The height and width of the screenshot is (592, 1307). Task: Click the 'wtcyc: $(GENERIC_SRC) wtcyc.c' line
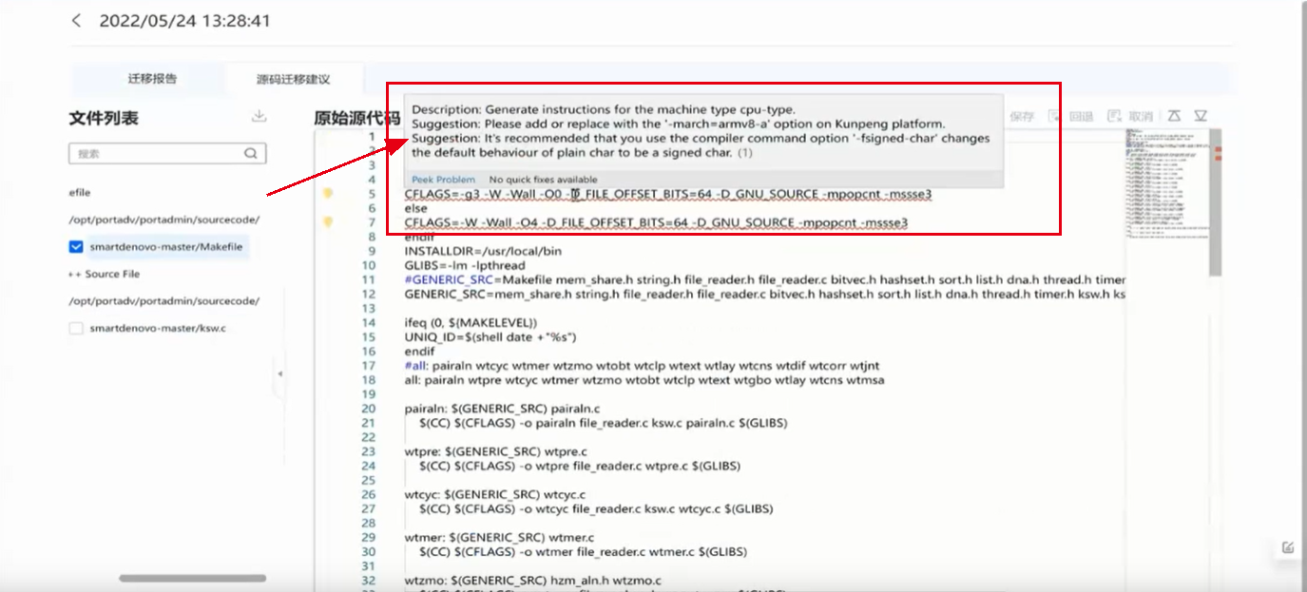(x=494, y=494)
